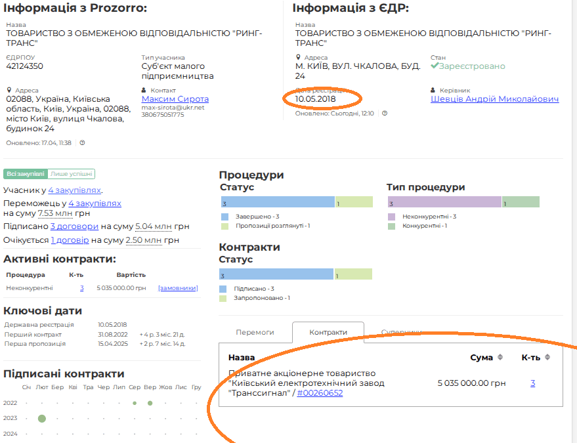Click the person icon next to Керівник
The image size is (577, 443).
(433, 90)
